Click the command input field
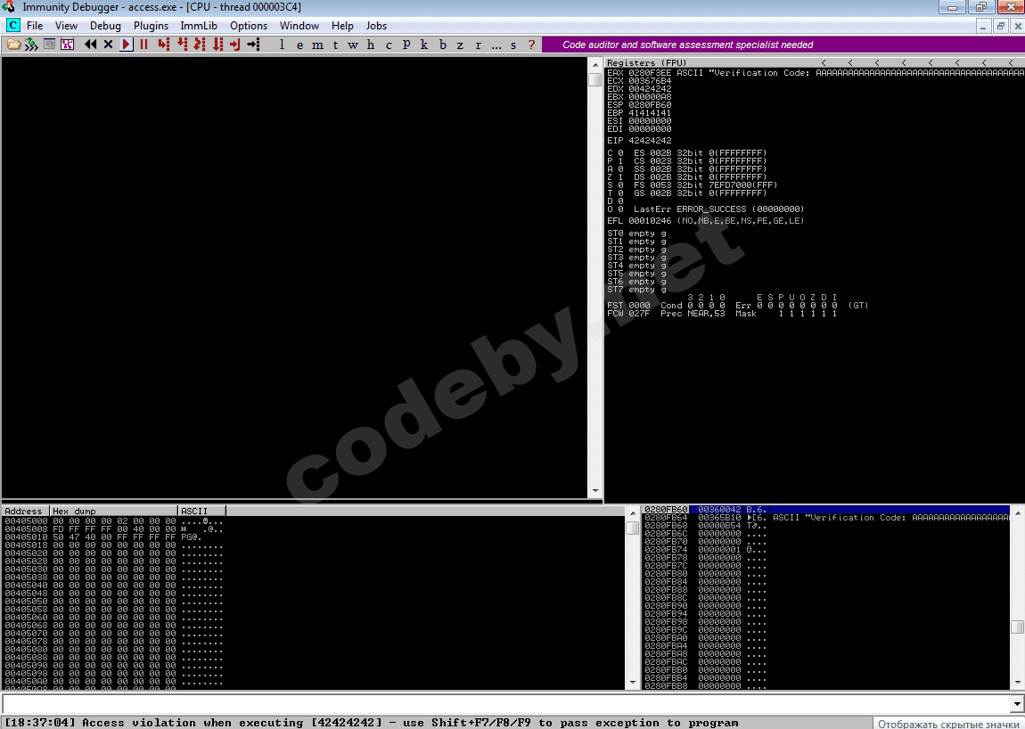Image resolution: width=1025 pixels, height=729 pixels. click(x=506, y=703)
